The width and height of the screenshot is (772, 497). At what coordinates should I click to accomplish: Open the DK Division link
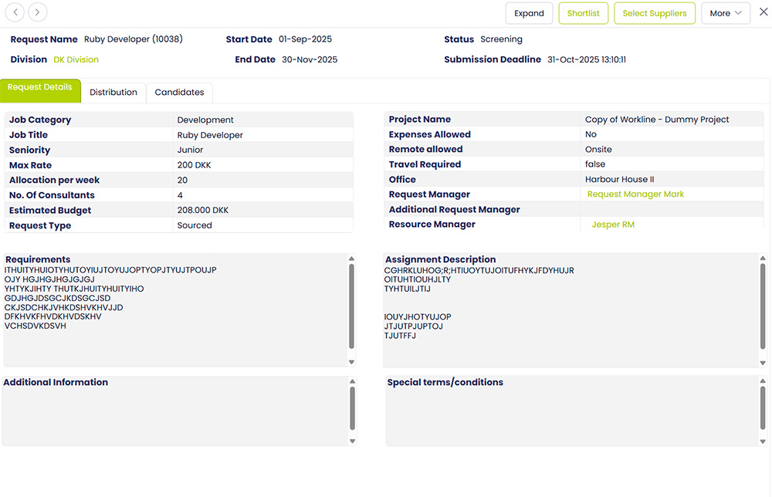pos(76,59)
